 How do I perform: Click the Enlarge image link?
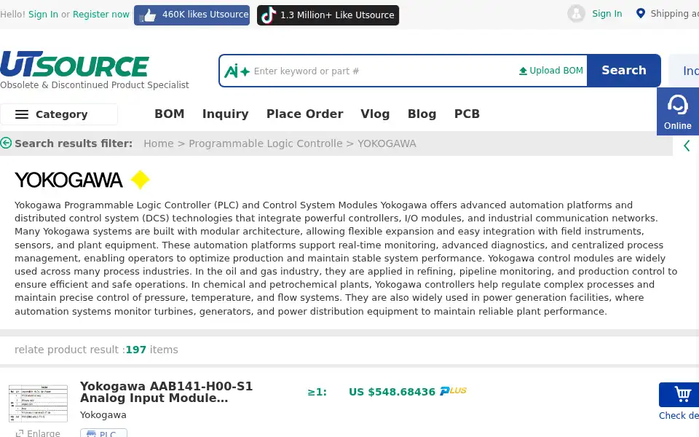point(38,433)
